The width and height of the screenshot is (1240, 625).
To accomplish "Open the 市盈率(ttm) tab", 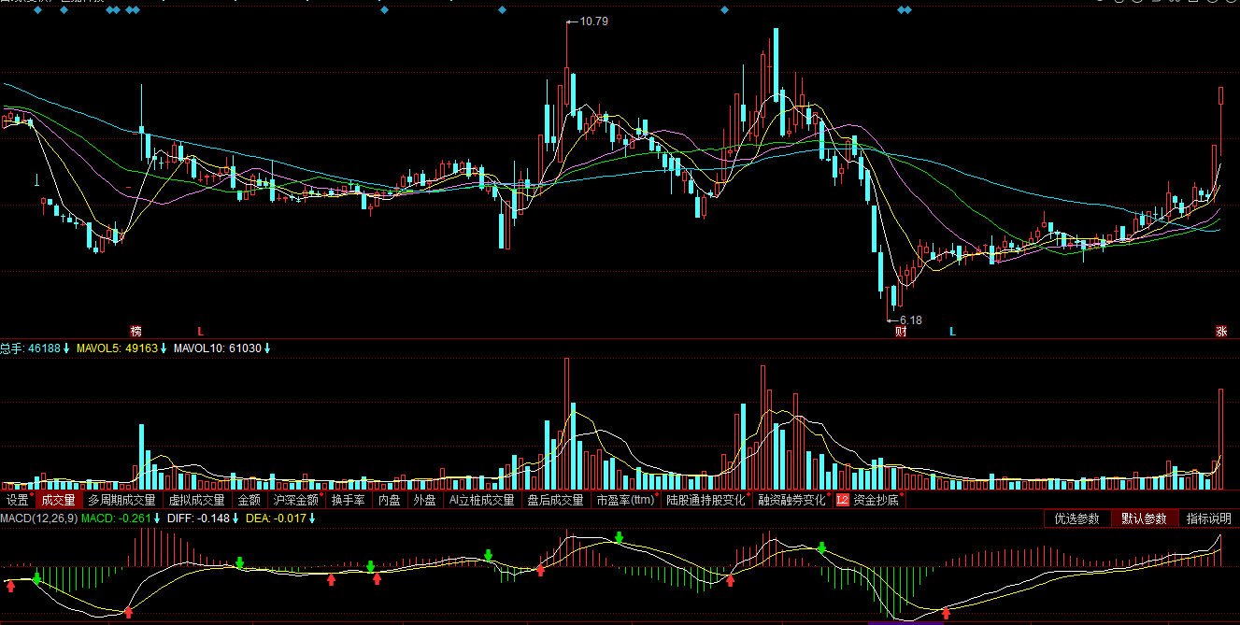I will click(x=626, y=501).
